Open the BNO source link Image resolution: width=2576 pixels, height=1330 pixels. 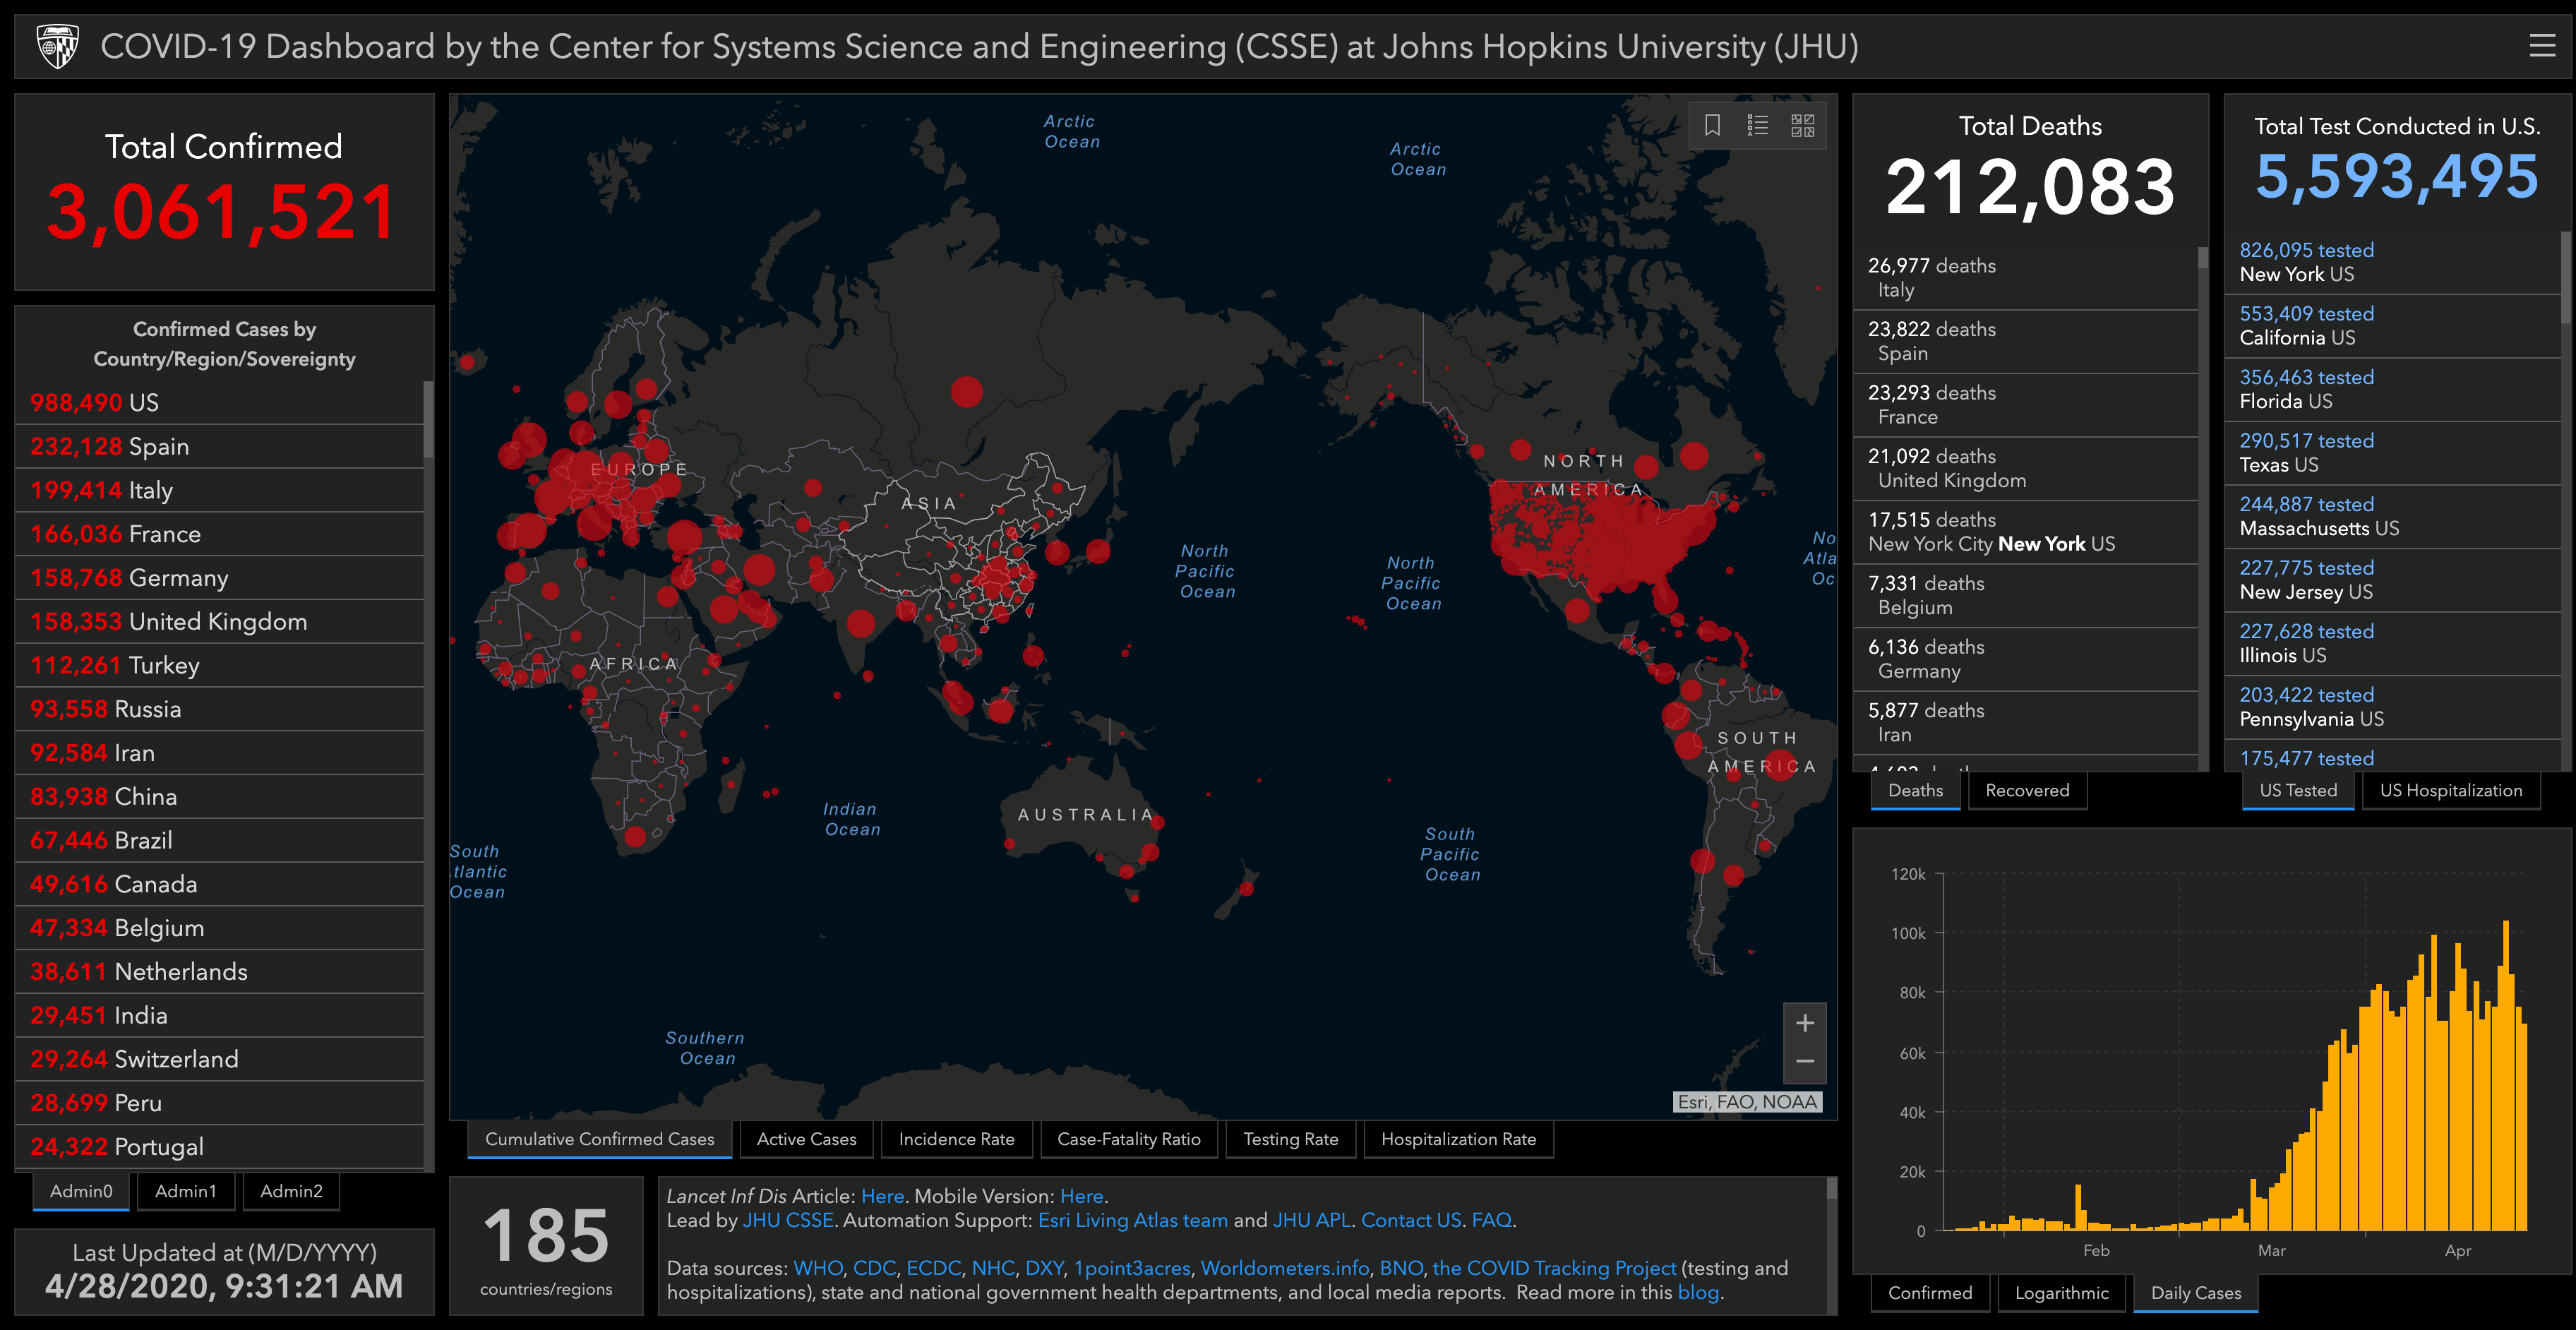click(1400, 1268)
